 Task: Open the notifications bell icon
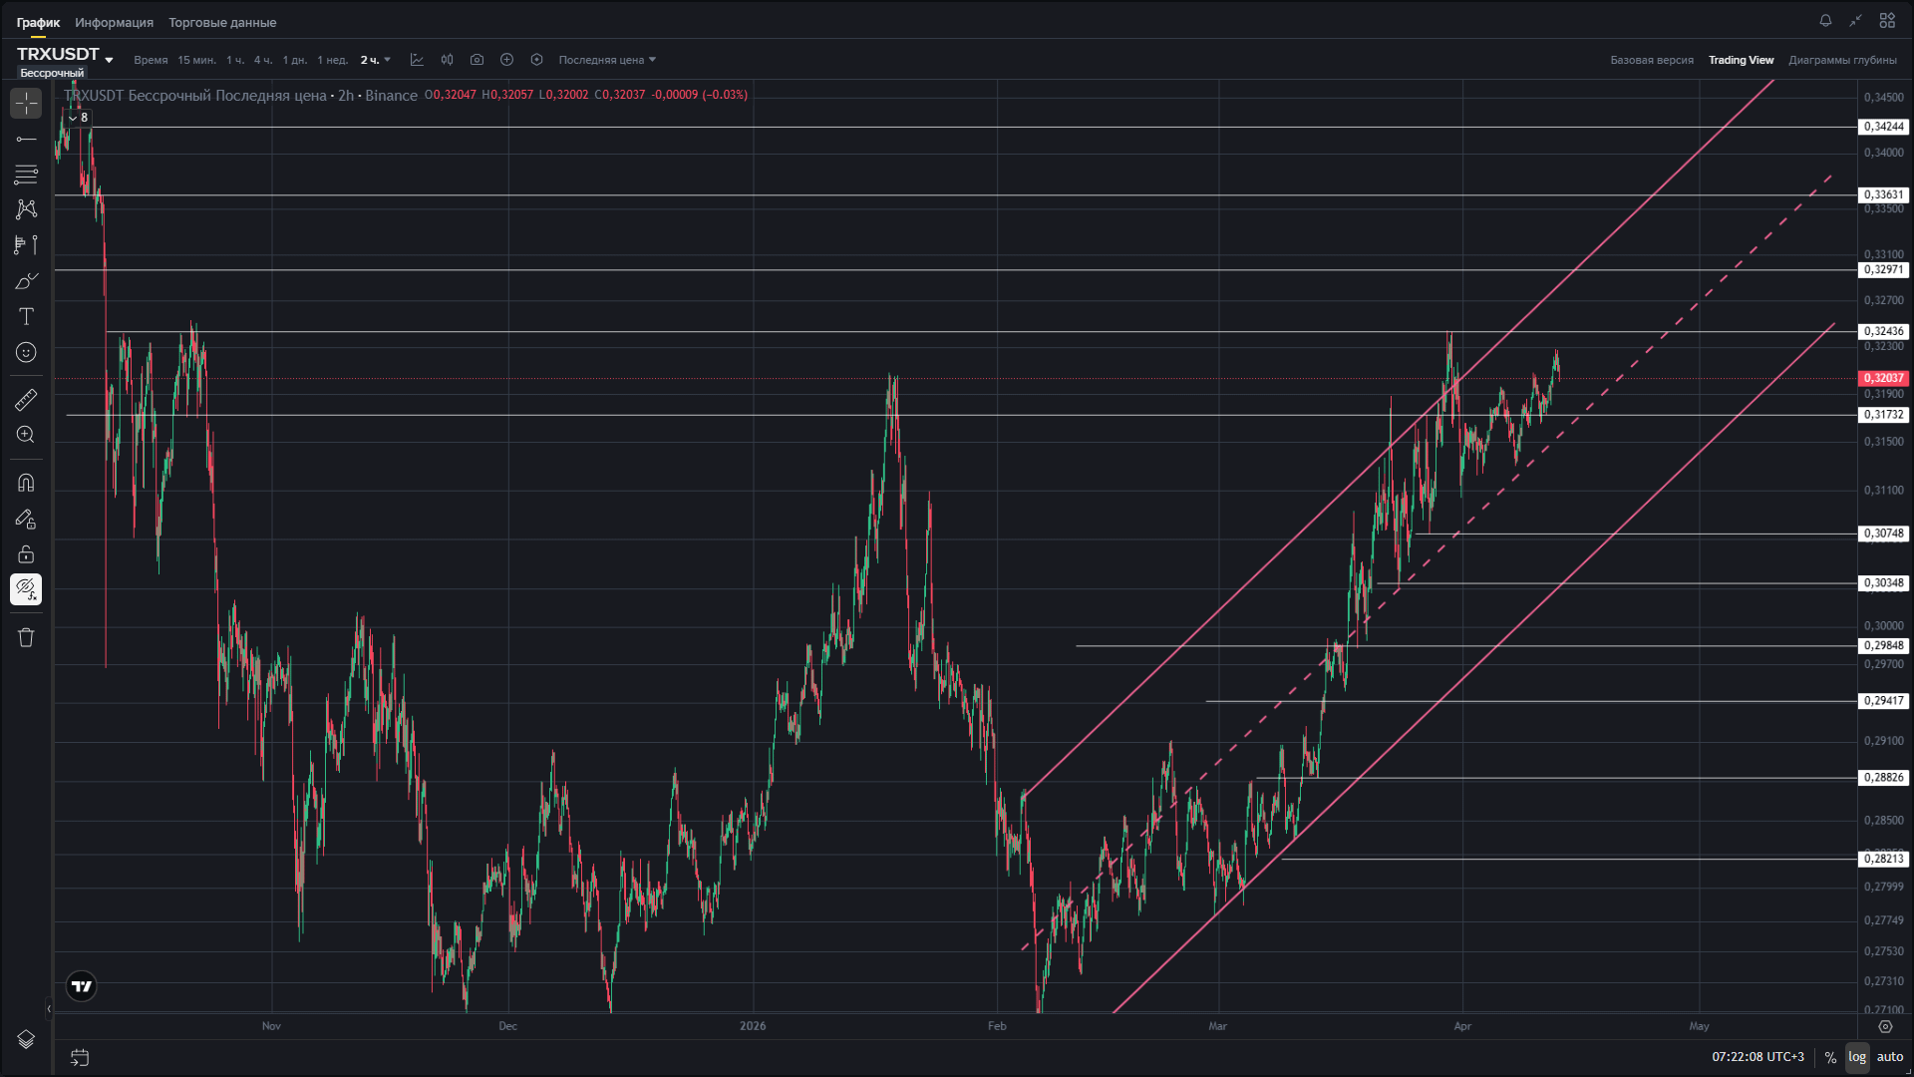pos(1825,21)
